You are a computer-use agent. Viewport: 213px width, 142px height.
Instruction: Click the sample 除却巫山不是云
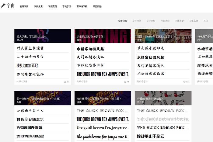[151, 136]
